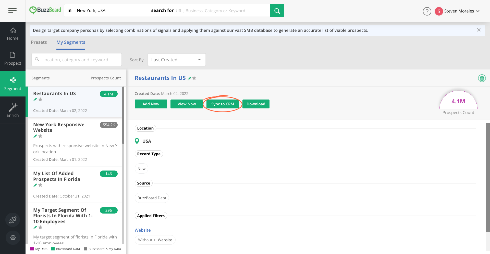
Task: Click pencil under My Target Segment Of Florists
Action: click(x=35, y=228)
